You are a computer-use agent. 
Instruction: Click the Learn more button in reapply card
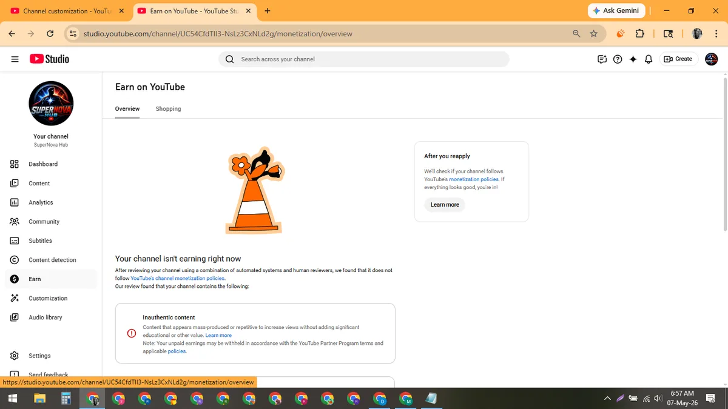[445, 205]
